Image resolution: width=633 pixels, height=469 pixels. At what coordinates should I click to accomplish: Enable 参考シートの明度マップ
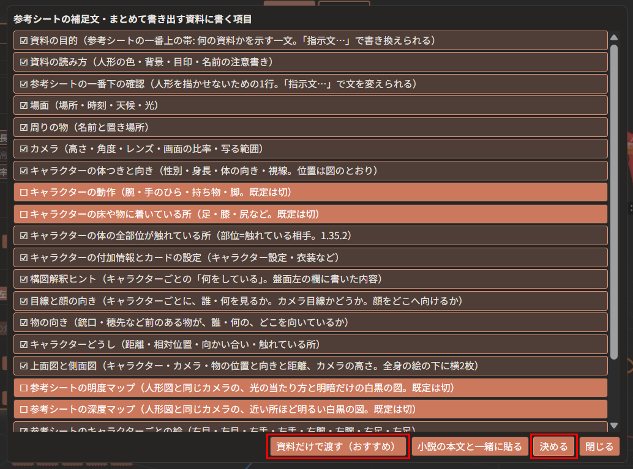pyautogui.click(x=310, y=388)
